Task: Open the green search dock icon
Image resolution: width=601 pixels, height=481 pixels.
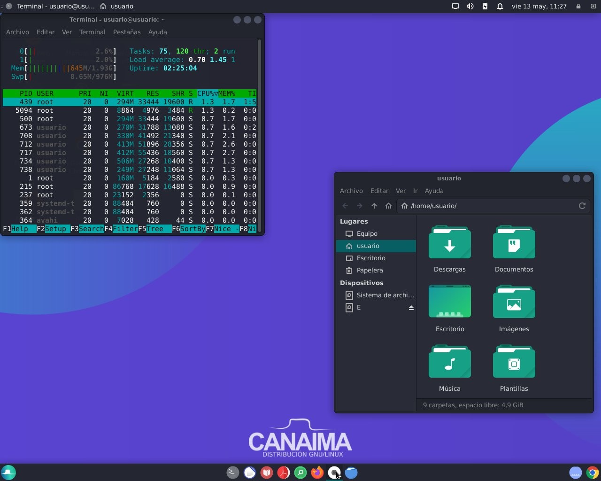Action: (x=300, y=473)
